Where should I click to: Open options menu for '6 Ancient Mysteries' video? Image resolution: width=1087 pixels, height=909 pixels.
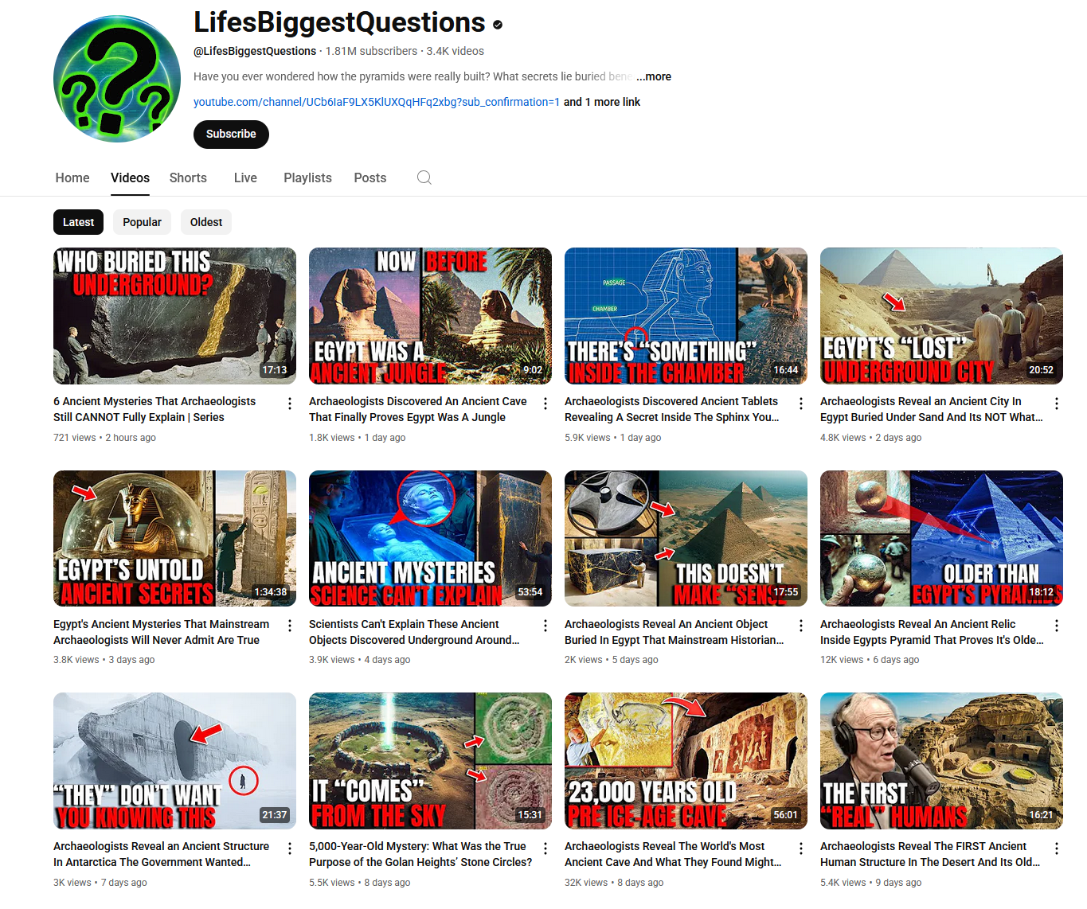click(x=290, y=404)
